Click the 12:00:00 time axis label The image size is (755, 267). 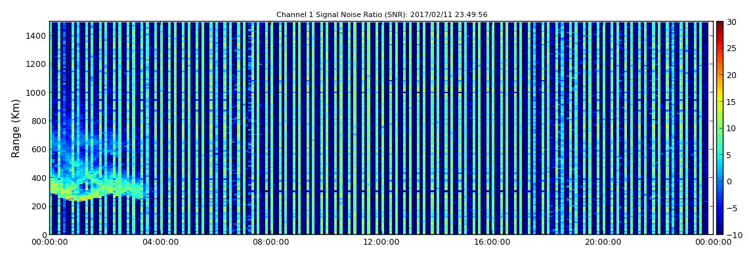381,242
